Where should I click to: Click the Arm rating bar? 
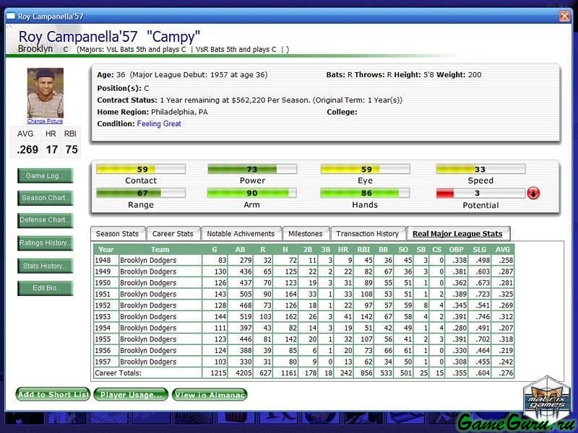click(x=251, y=193)
